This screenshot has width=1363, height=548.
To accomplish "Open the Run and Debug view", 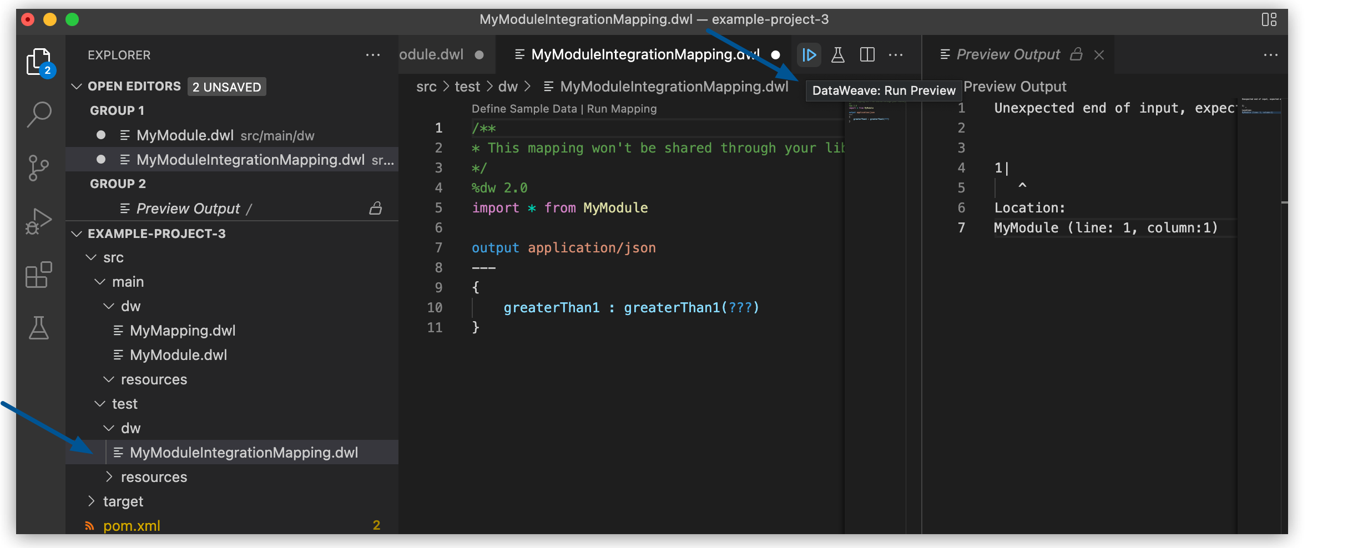I will (38, 220).
